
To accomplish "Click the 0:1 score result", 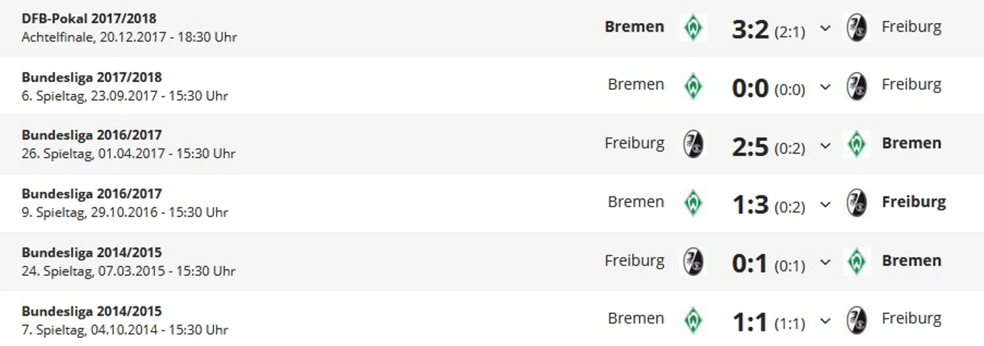I will [749, 263].
